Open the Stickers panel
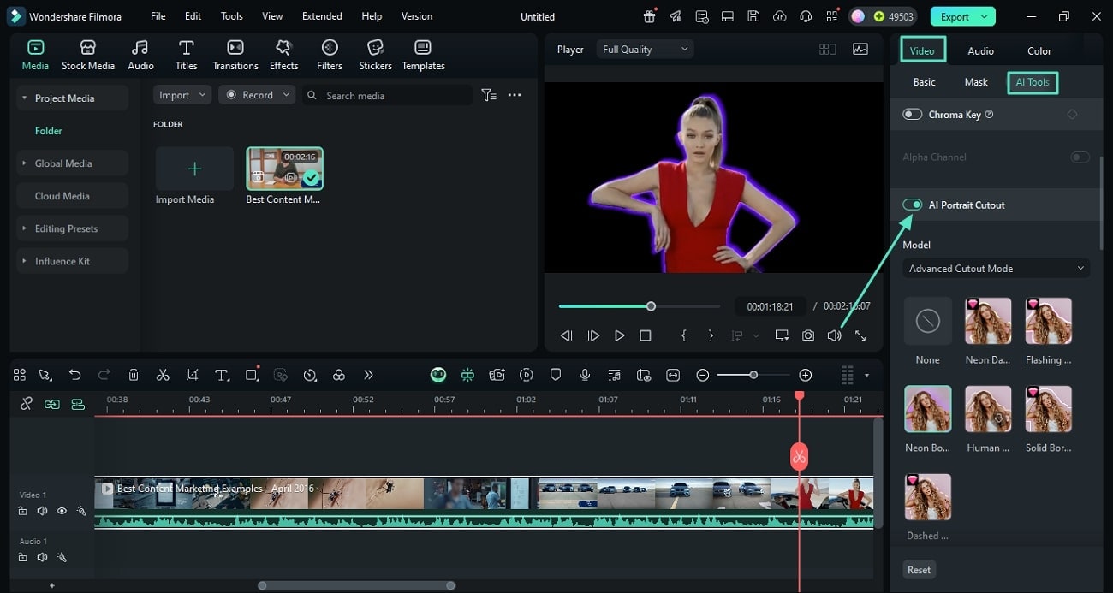Viewport: 1113px width, 593px height. (375, 55)
